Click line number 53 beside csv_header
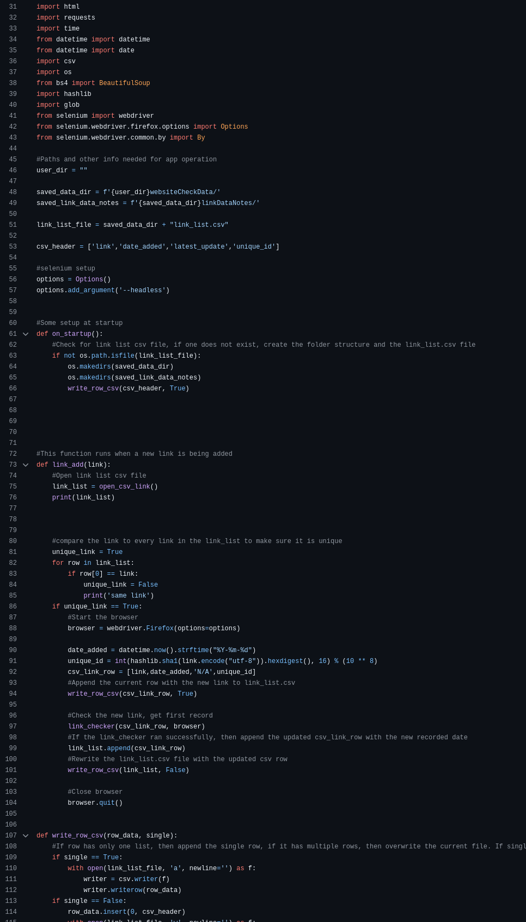 (x=13, y=247)
